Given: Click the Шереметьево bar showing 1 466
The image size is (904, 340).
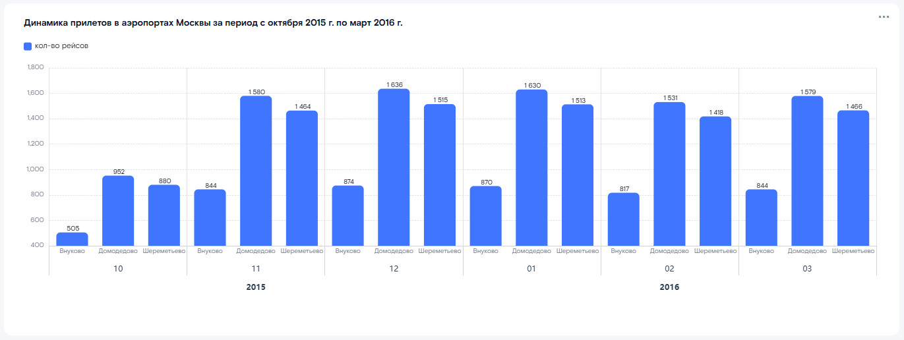Looking at the screenshot, I should pos(853,179).
